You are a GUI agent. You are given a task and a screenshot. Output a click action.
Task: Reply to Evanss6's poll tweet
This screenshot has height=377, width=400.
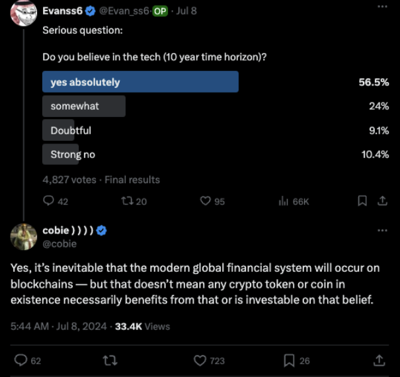pyautogui.click(x=49, y=201)
